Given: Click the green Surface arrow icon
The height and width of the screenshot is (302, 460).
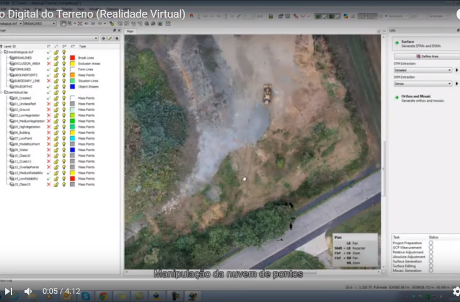Looking at the screenshot, I should pyautogui.click(x=397, y=43).
